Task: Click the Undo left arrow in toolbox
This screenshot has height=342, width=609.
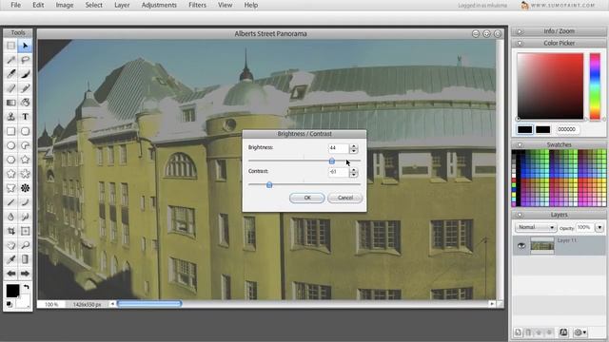Action: coord(10,274)
